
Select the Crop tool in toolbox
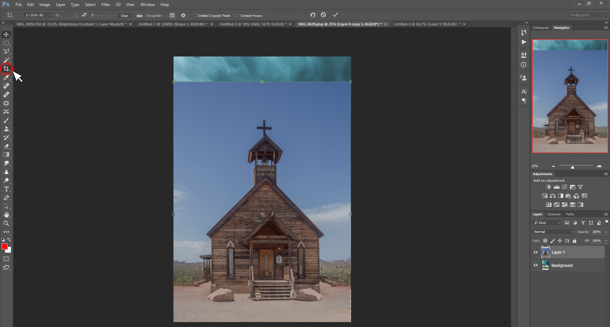[x=6, y=69]
